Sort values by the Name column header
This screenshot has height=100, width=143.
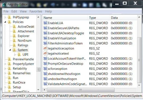[65, 18]
